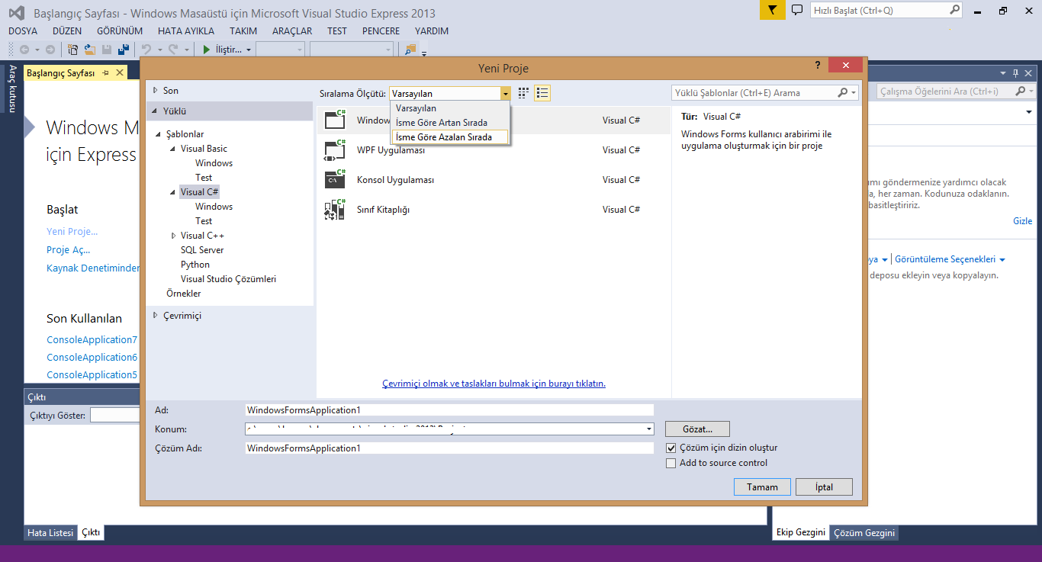Click the Yeni Proje... link on start page
The height and width of the screenshot is (562, 1042).
pyautogui.click(x=72, y=232)
